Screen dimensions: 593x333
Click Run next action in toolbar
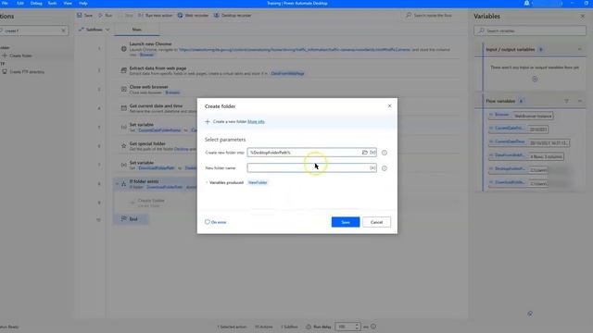pyautogui.click(x=155, y=16)
